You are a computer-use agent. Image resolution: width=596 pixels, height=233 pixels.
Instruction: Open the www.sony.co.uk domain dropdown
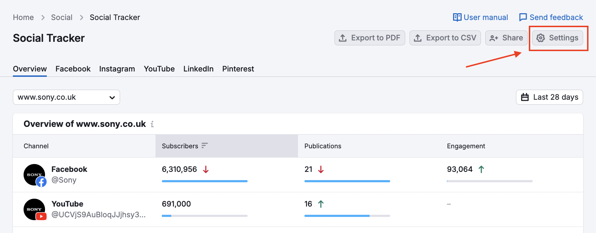(x=66, y=97)
